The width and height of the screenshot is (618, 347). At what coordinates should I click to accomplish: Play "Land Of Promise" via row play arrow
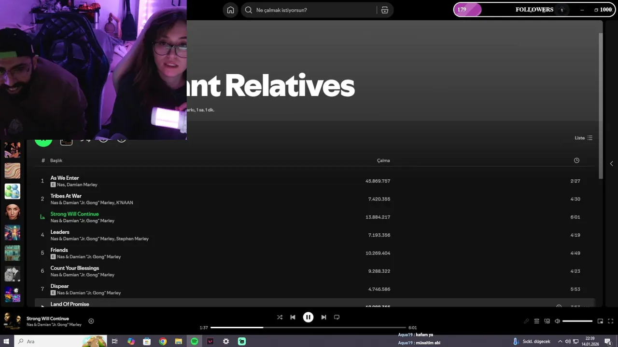pyautogui.click(x=42, y=306)
